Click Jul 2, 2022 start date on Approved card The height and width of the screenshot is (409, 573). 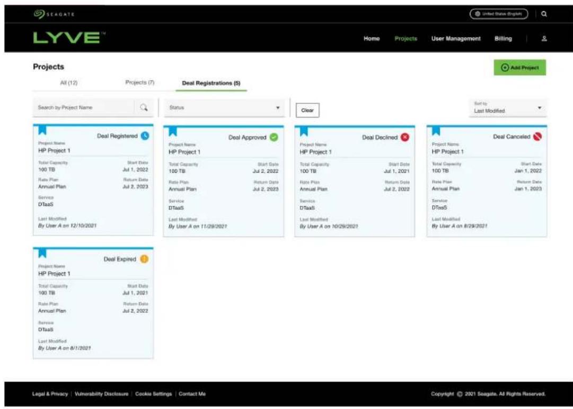[x=266, y=171]
